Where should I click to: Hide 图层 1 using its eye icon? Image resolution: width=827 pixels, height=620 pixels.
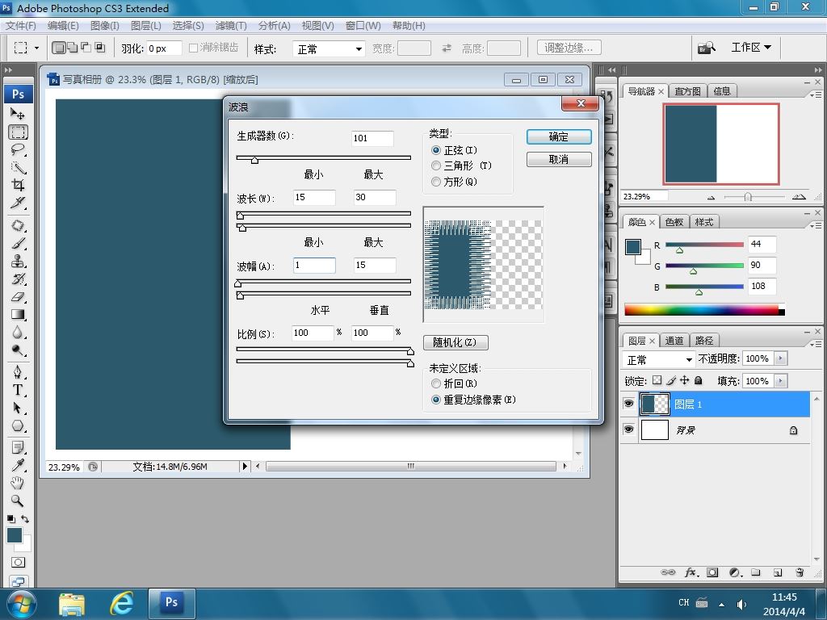pyautogui.click(x=628, y=404)
